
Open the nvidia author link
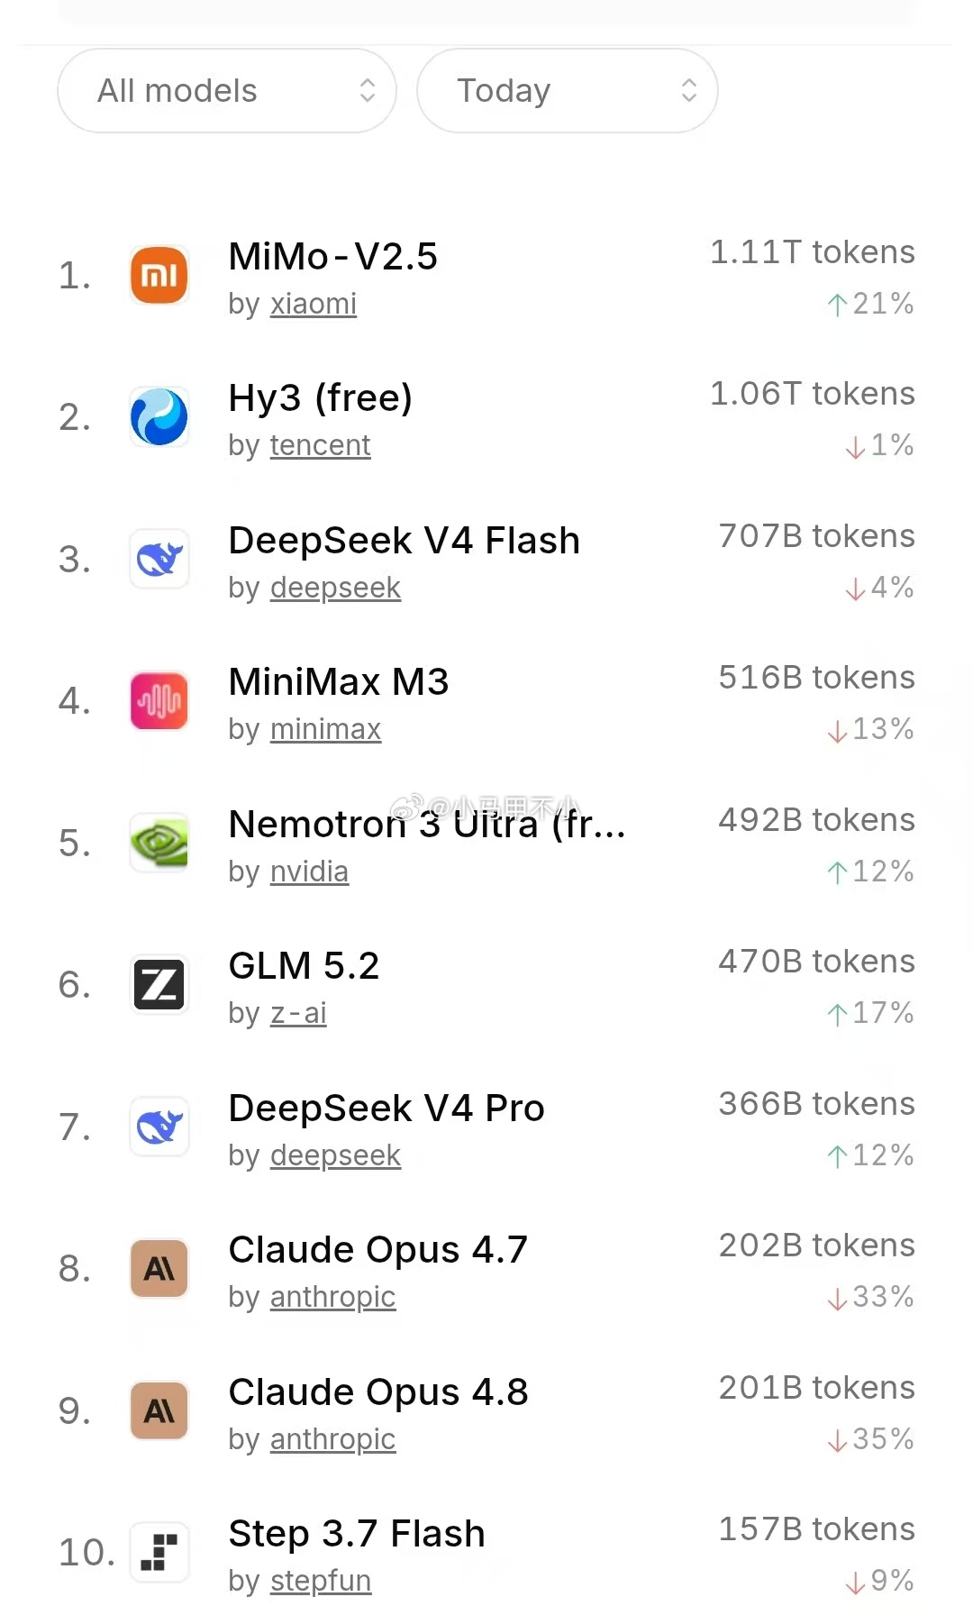[309, 872]
